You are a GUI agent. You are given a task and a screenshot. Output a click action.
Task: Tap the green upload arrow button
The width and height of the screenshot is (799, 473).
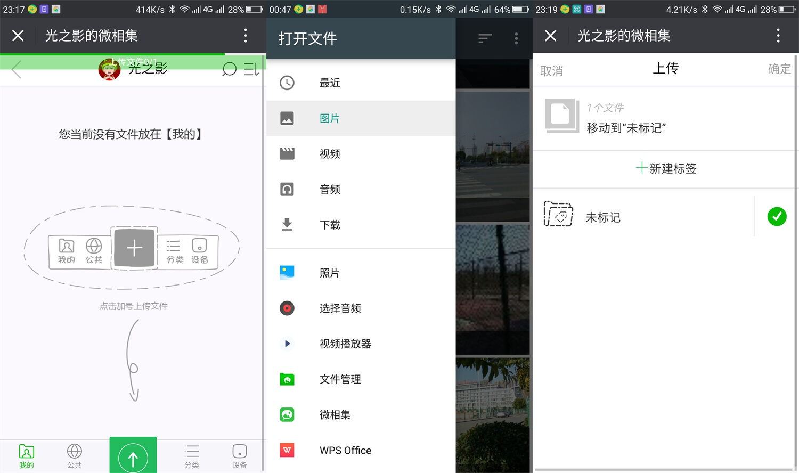133,456
